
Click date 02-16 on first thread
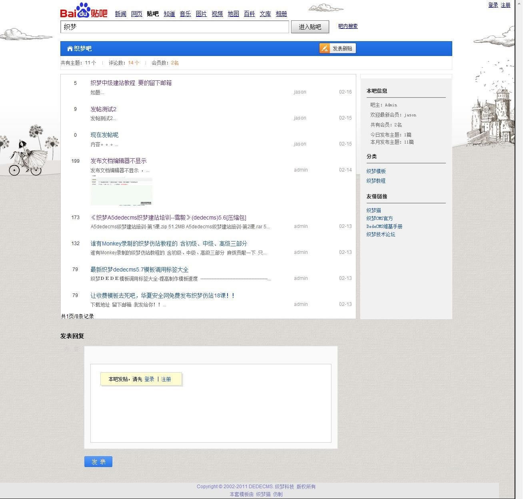pos(345,92)
